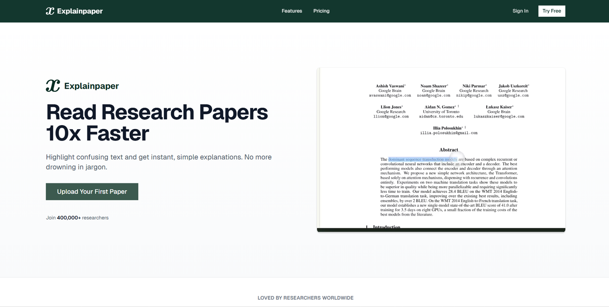Open the Features menu item
This screenshot has width=609, height=307.
(x=292, y=11)
